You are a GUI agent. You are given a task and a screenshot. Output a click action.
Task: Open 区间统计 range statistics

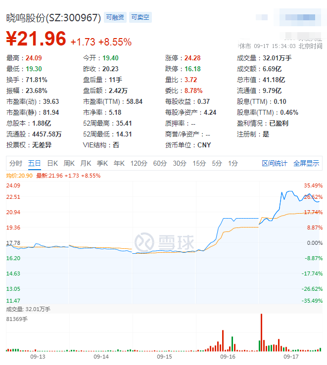tap(275, 163)
